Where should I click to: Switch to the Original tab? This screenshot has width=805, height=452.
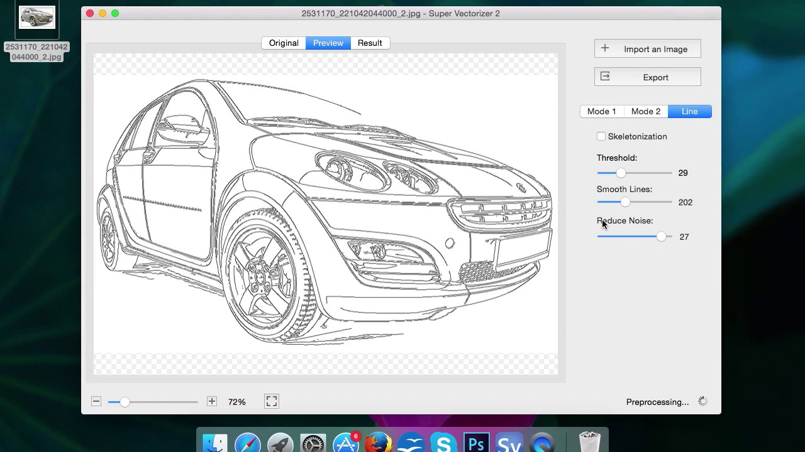[284, 43]
